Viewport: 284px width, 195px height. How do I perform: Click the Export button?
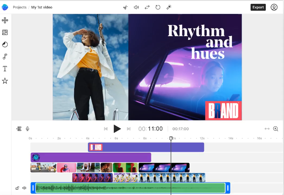click(258, 7)
